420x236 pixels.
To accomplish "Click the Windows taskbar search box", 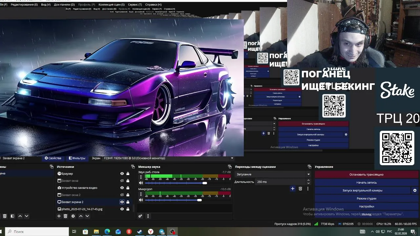I will pos(37,232).
